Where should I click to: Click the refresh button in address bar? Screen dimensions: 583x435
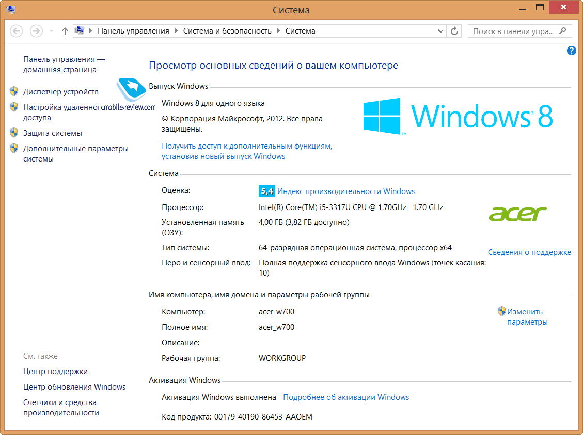pos(454,31)
